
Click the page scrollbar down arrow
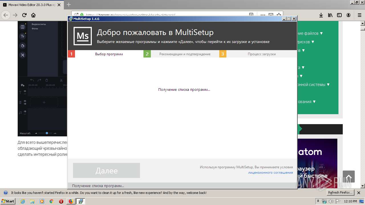point(362,186)
